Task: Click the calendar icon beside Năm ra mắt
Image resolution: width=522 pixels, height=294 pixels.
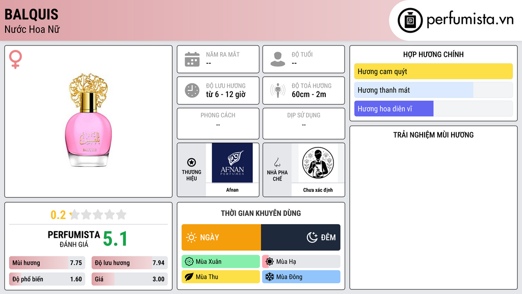Action: coord(192,59)
